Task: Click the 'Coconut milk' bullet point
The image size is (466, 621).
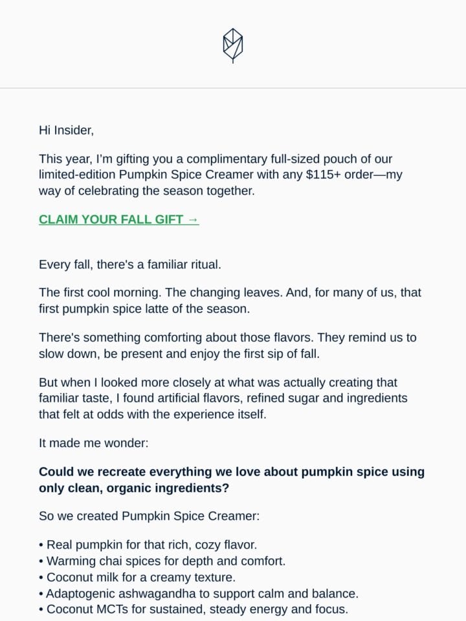Action: coord(137,578)
